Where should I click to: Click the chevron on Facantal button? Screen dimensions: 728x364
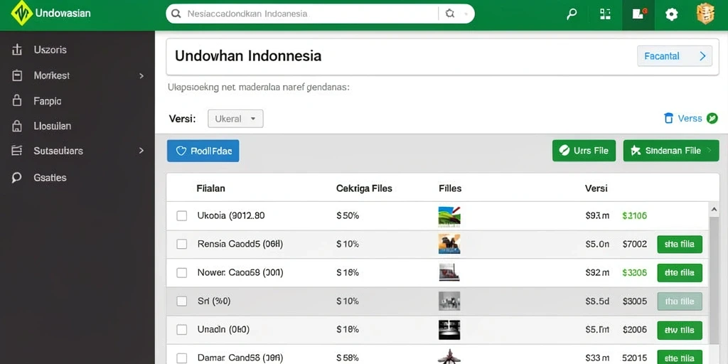click(702, 56)
